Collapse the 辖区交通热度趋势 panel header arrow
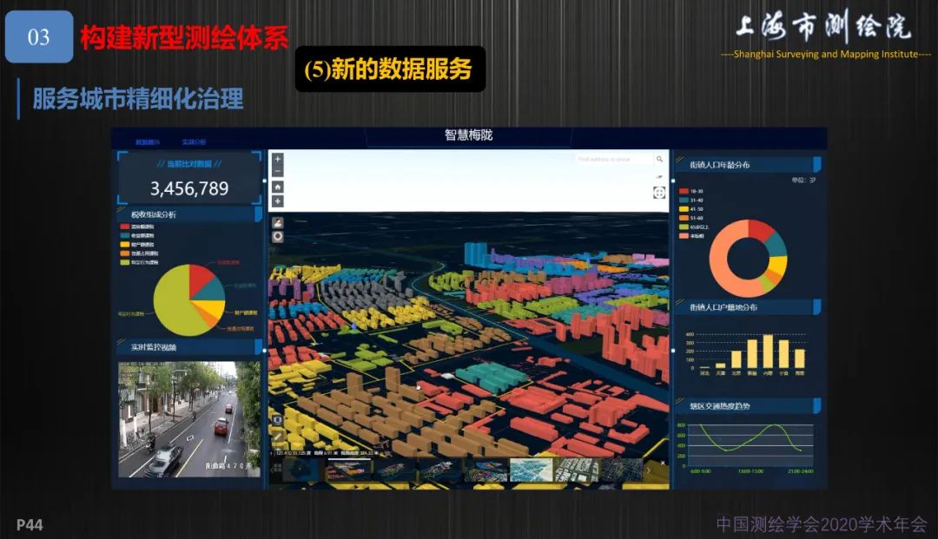The height and width of the screenshot is (539, 938). click(x=815, y=404)
